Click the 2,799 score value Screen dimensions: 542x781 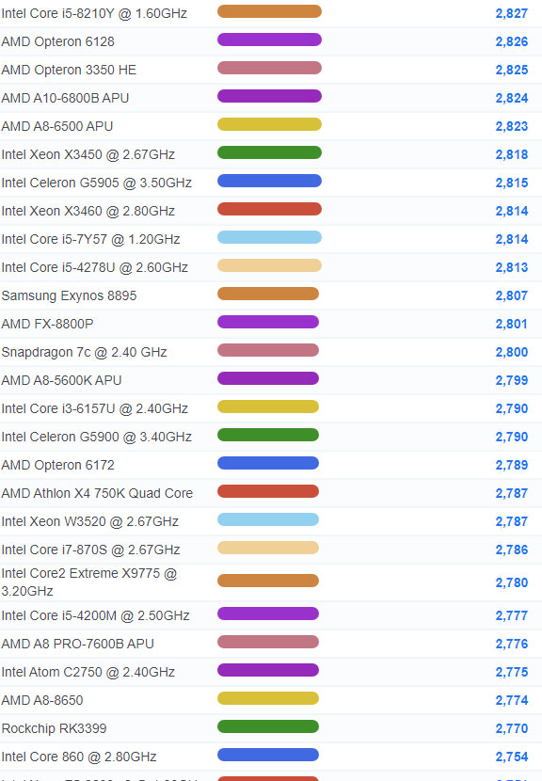point(512,380)
